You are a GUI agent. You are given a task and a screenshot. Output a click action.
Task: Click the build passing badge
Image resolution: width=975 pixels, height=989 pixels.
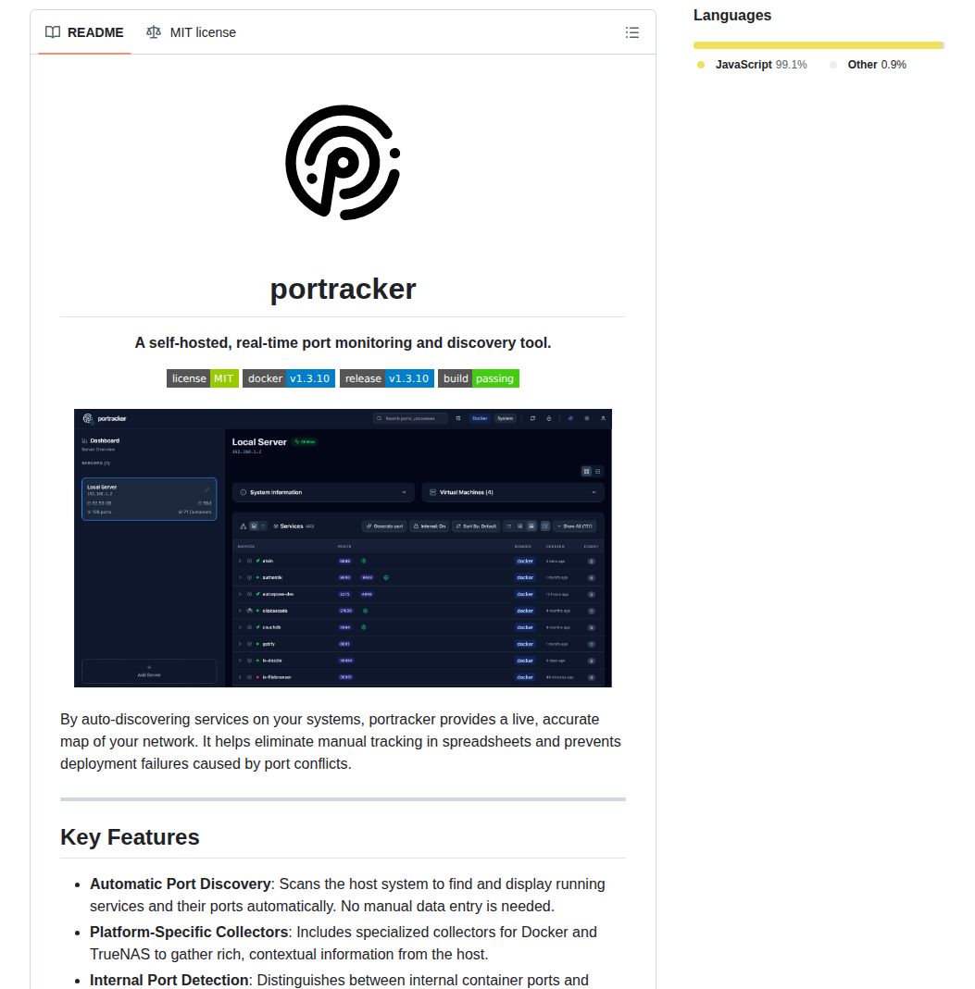(479, 378)
